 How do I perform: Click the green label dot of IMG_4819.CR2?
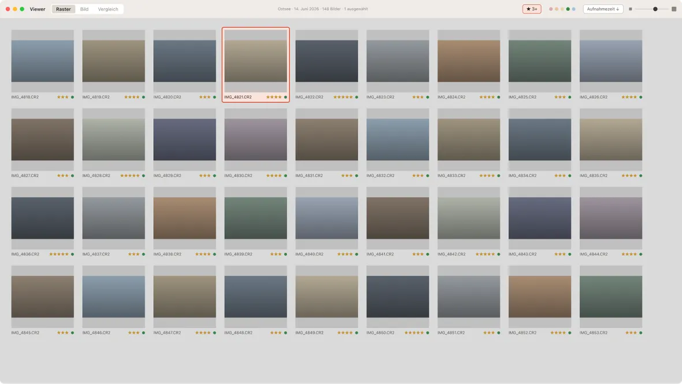(x=143, y=97)
